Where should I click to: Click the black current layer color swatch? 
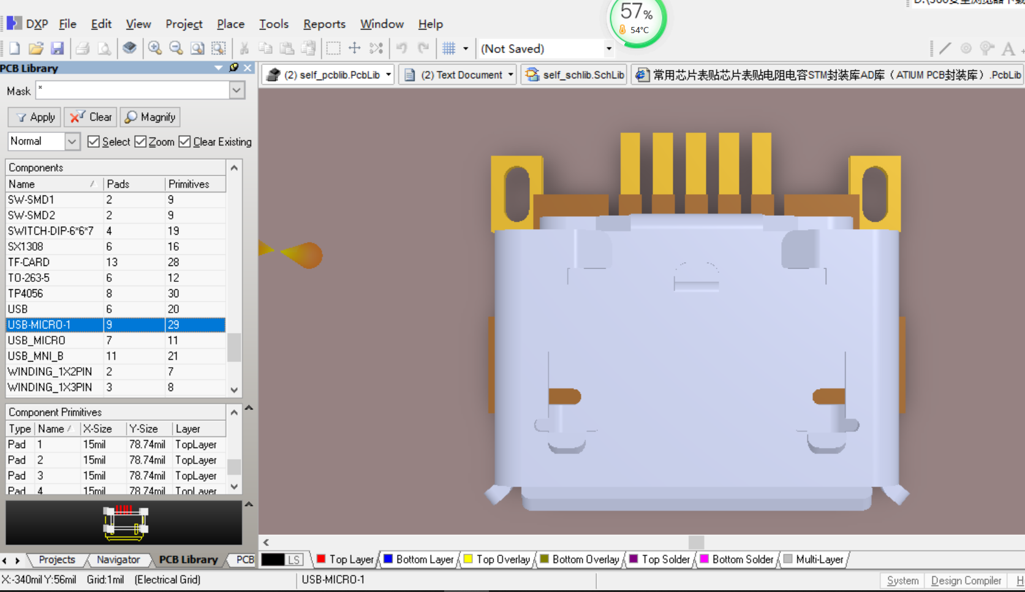coord(273,560)
